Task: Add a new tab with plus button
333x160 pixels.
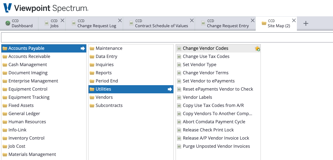Action: 306,23
